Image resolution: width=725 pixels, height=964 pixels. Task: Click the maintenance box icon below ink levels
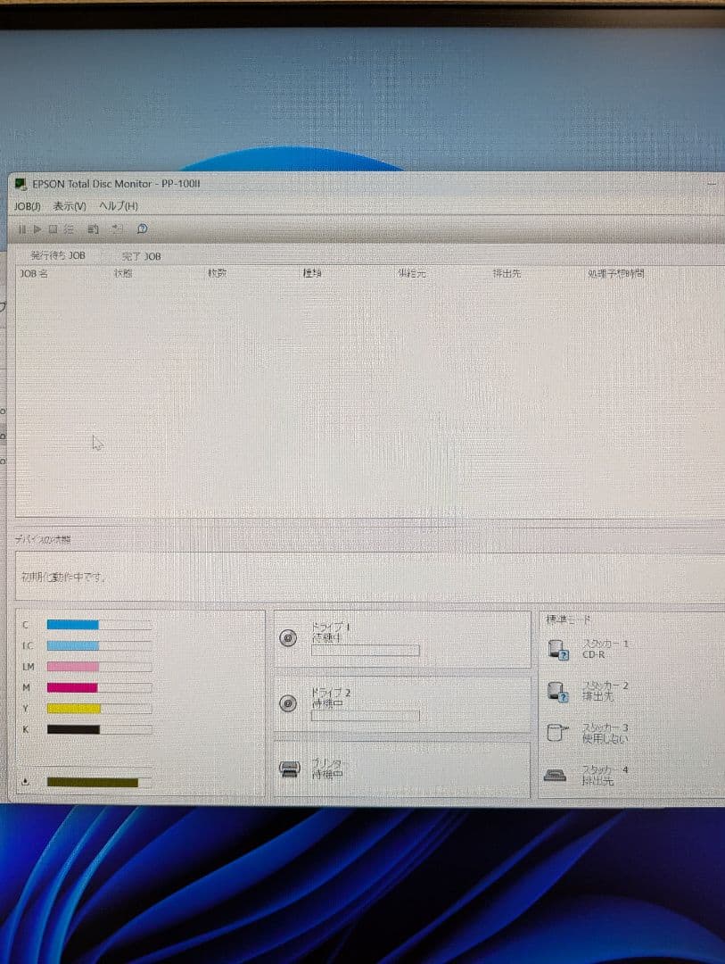[25, 782]
